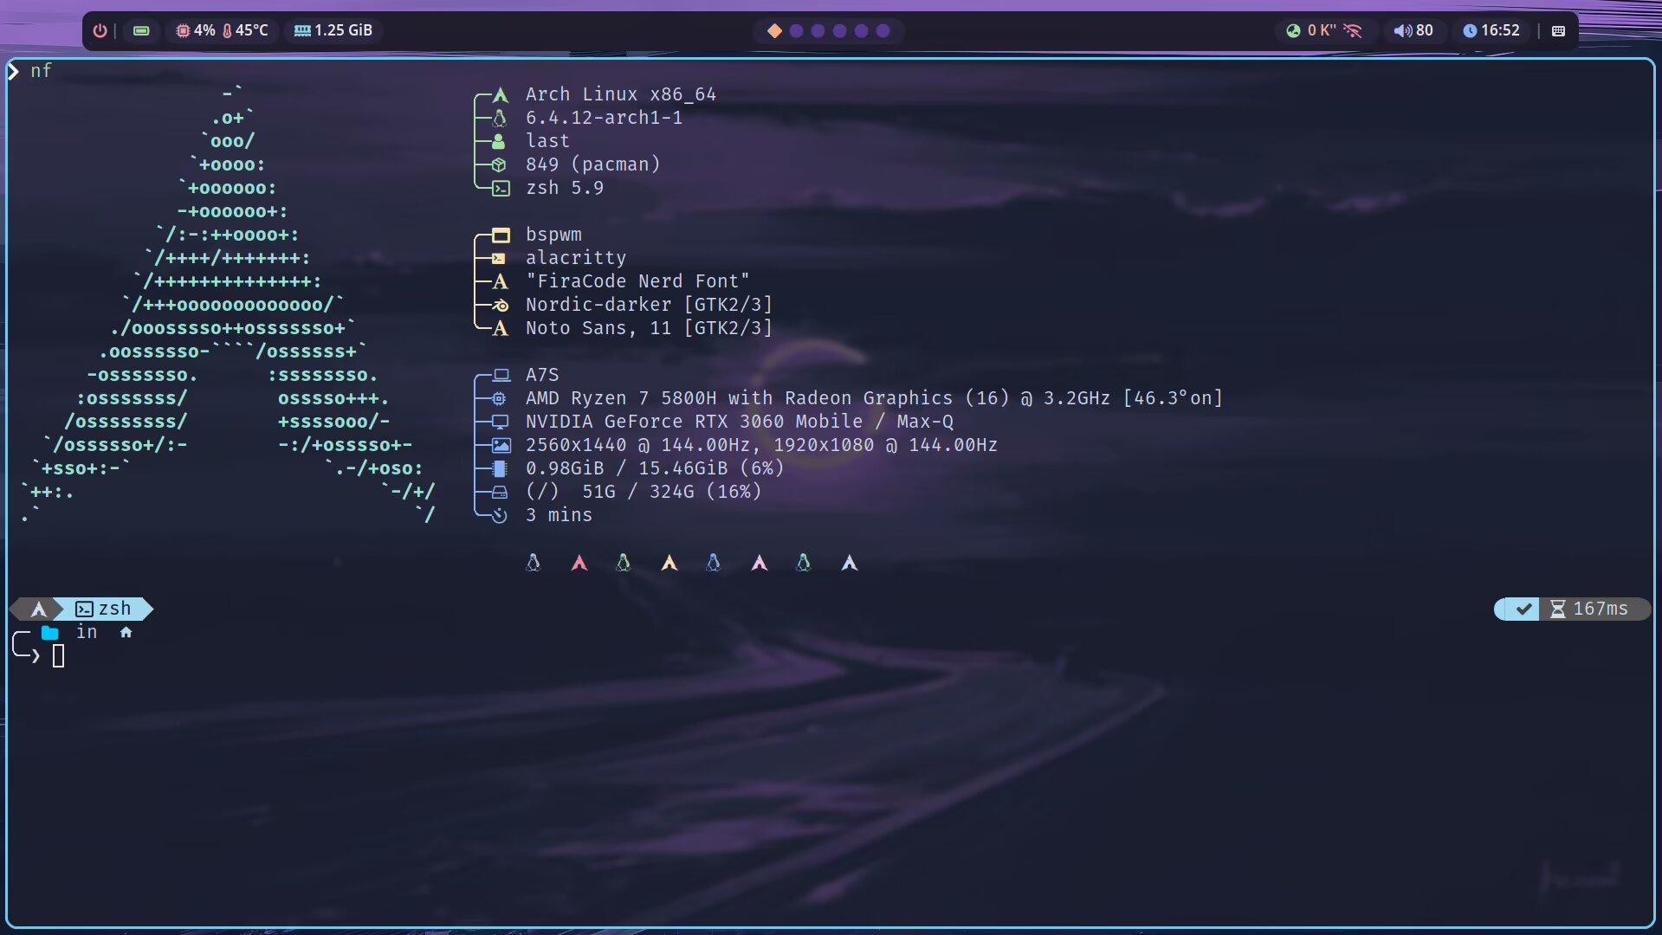Screen dimensions: 1662x935
Task: Click the last white Arch color icon
Action: pyautogui.click(x=850, y=563)
